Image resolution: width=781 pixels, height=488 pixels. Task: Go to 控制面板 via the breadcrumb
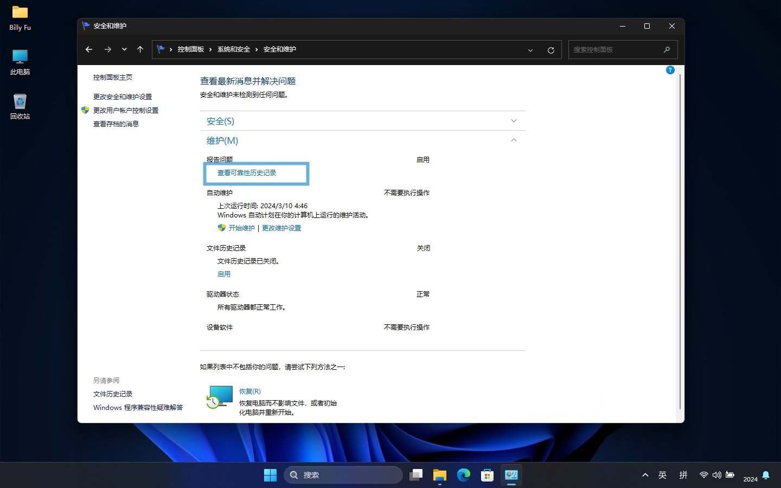click(x=191, y=49)
